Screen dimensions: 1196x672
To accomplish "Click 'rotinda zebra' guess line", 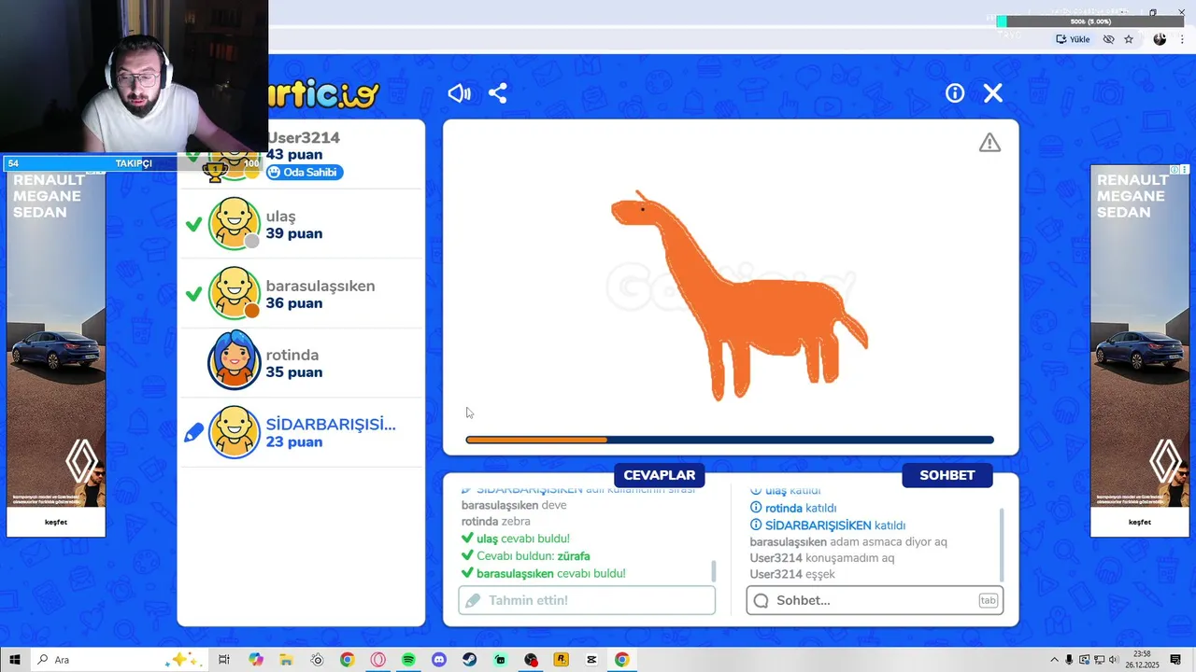I will pos(496,522).
